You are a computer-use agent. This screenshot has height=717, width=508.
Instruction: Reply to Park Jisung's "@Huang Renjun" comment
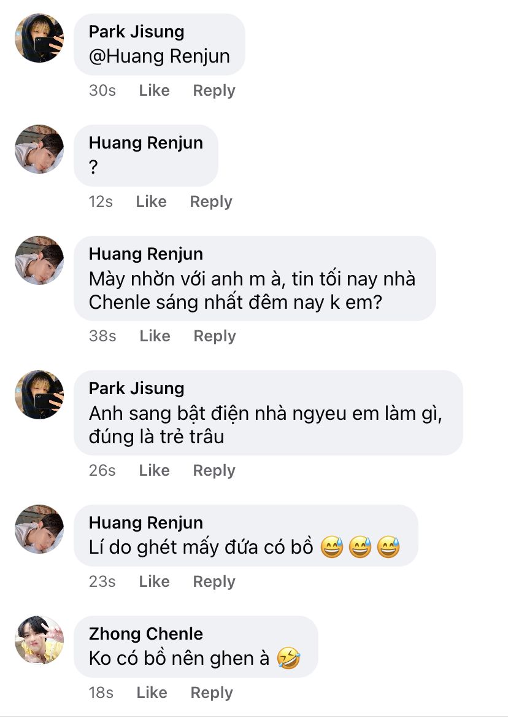point(214,91)
